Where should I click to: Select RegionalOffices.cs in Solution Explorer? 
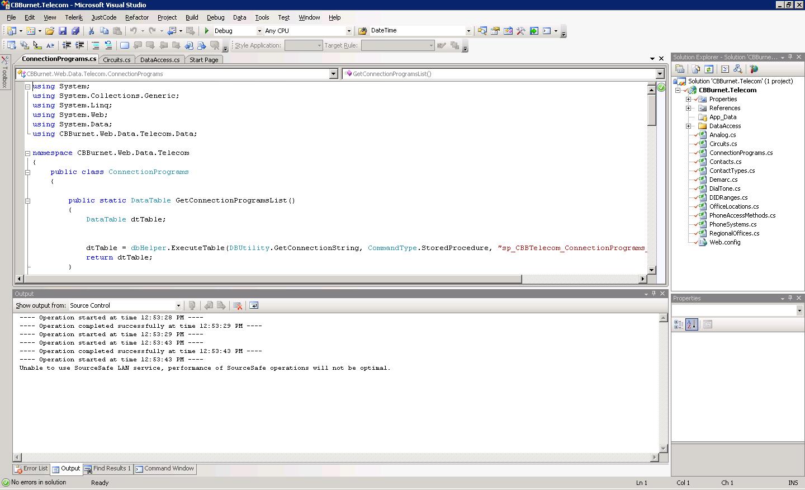[x=734, y=233]
